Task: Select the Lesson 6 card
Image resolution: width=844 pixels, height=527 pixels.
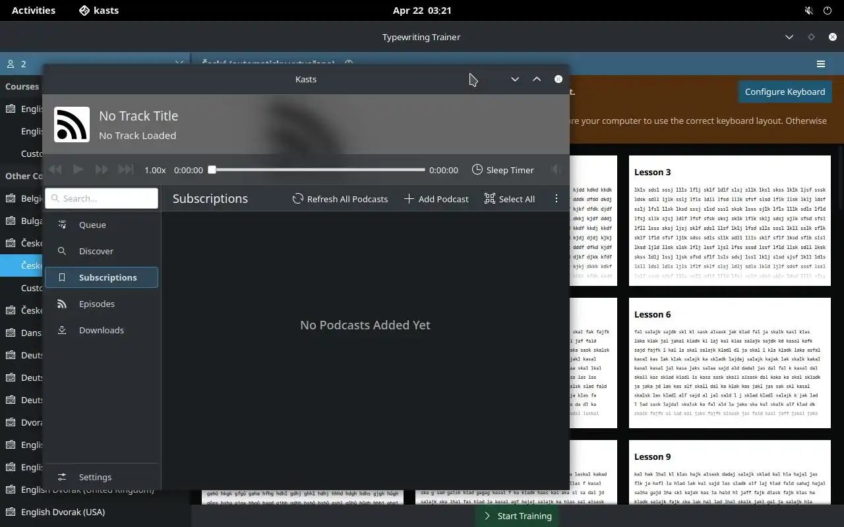Action: click(x=730, y=363)
